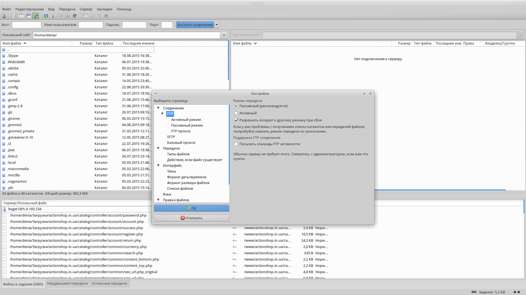
Task: Open the Site Manager toolbar icon
Action: point(4,16)
